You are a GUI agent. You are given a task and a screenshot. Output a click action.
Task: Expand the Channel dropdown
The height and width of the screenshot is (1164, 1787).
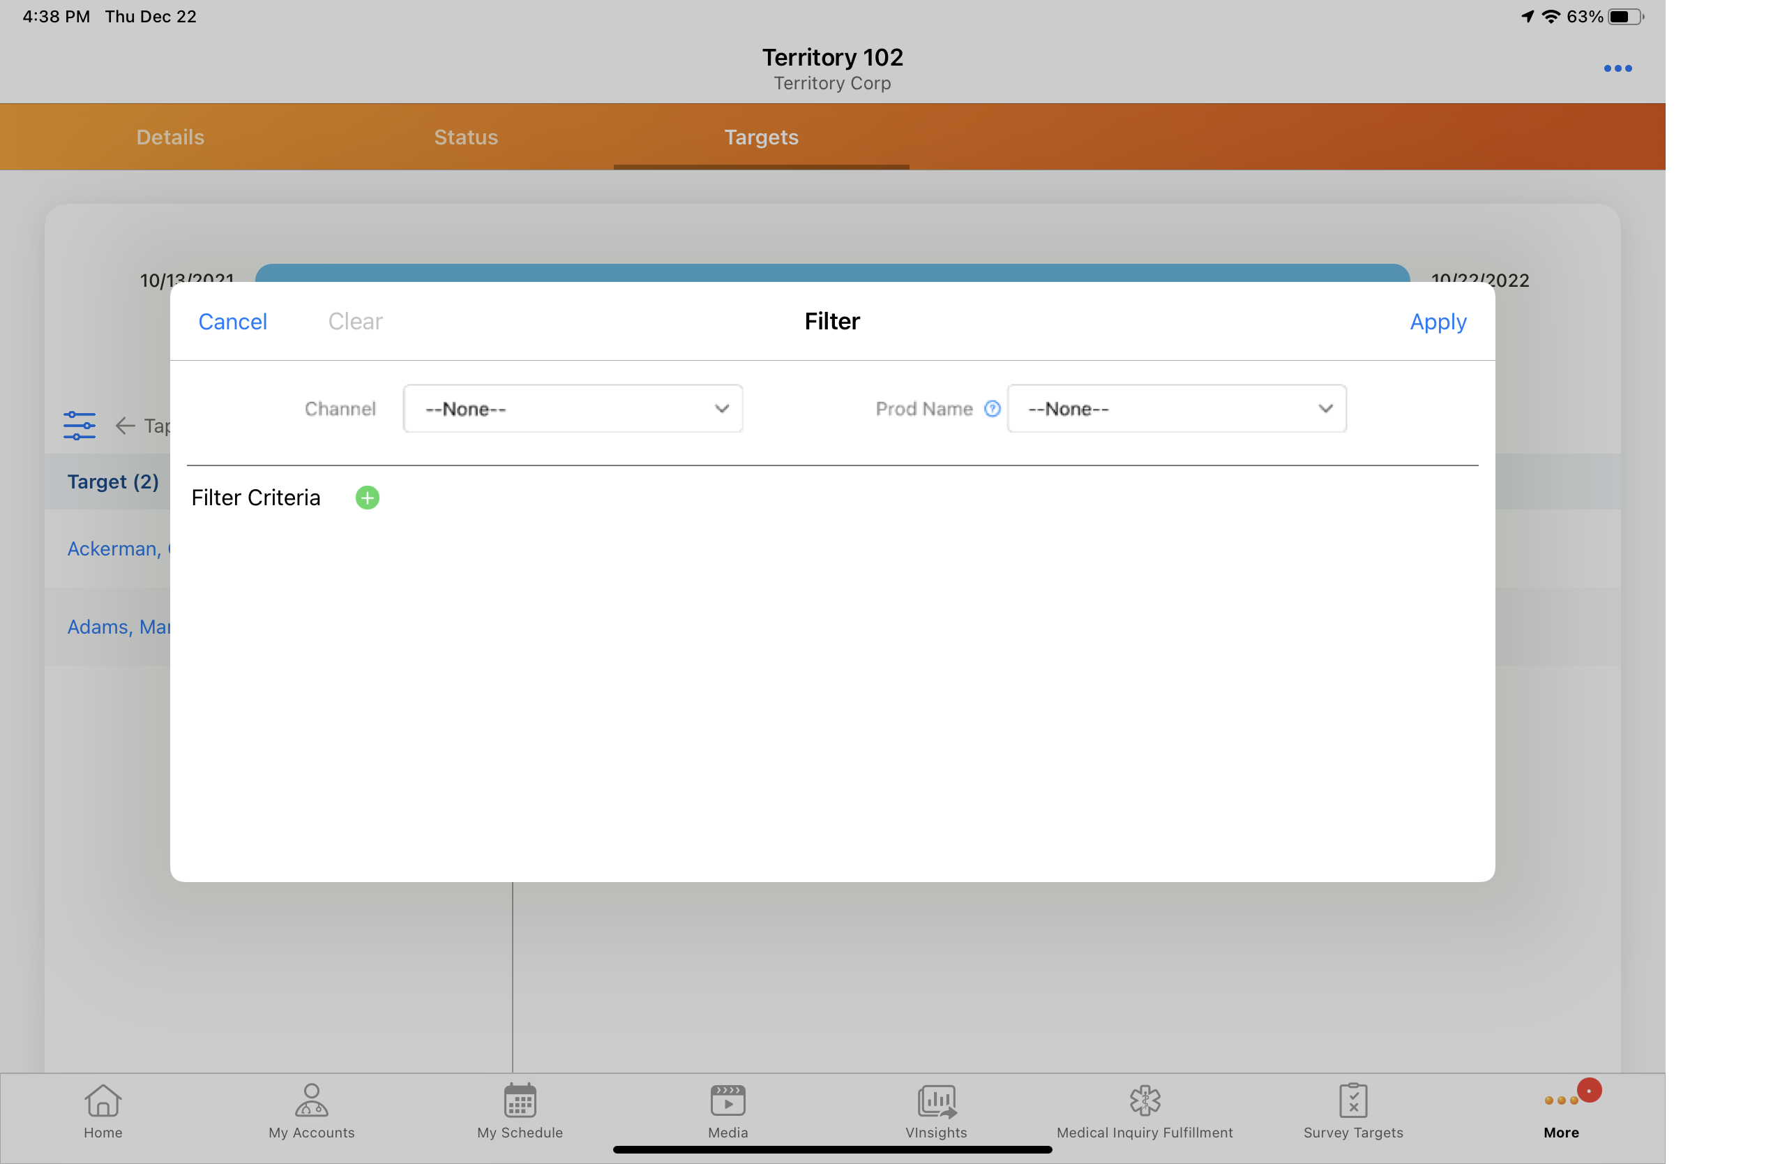(573, 408)
